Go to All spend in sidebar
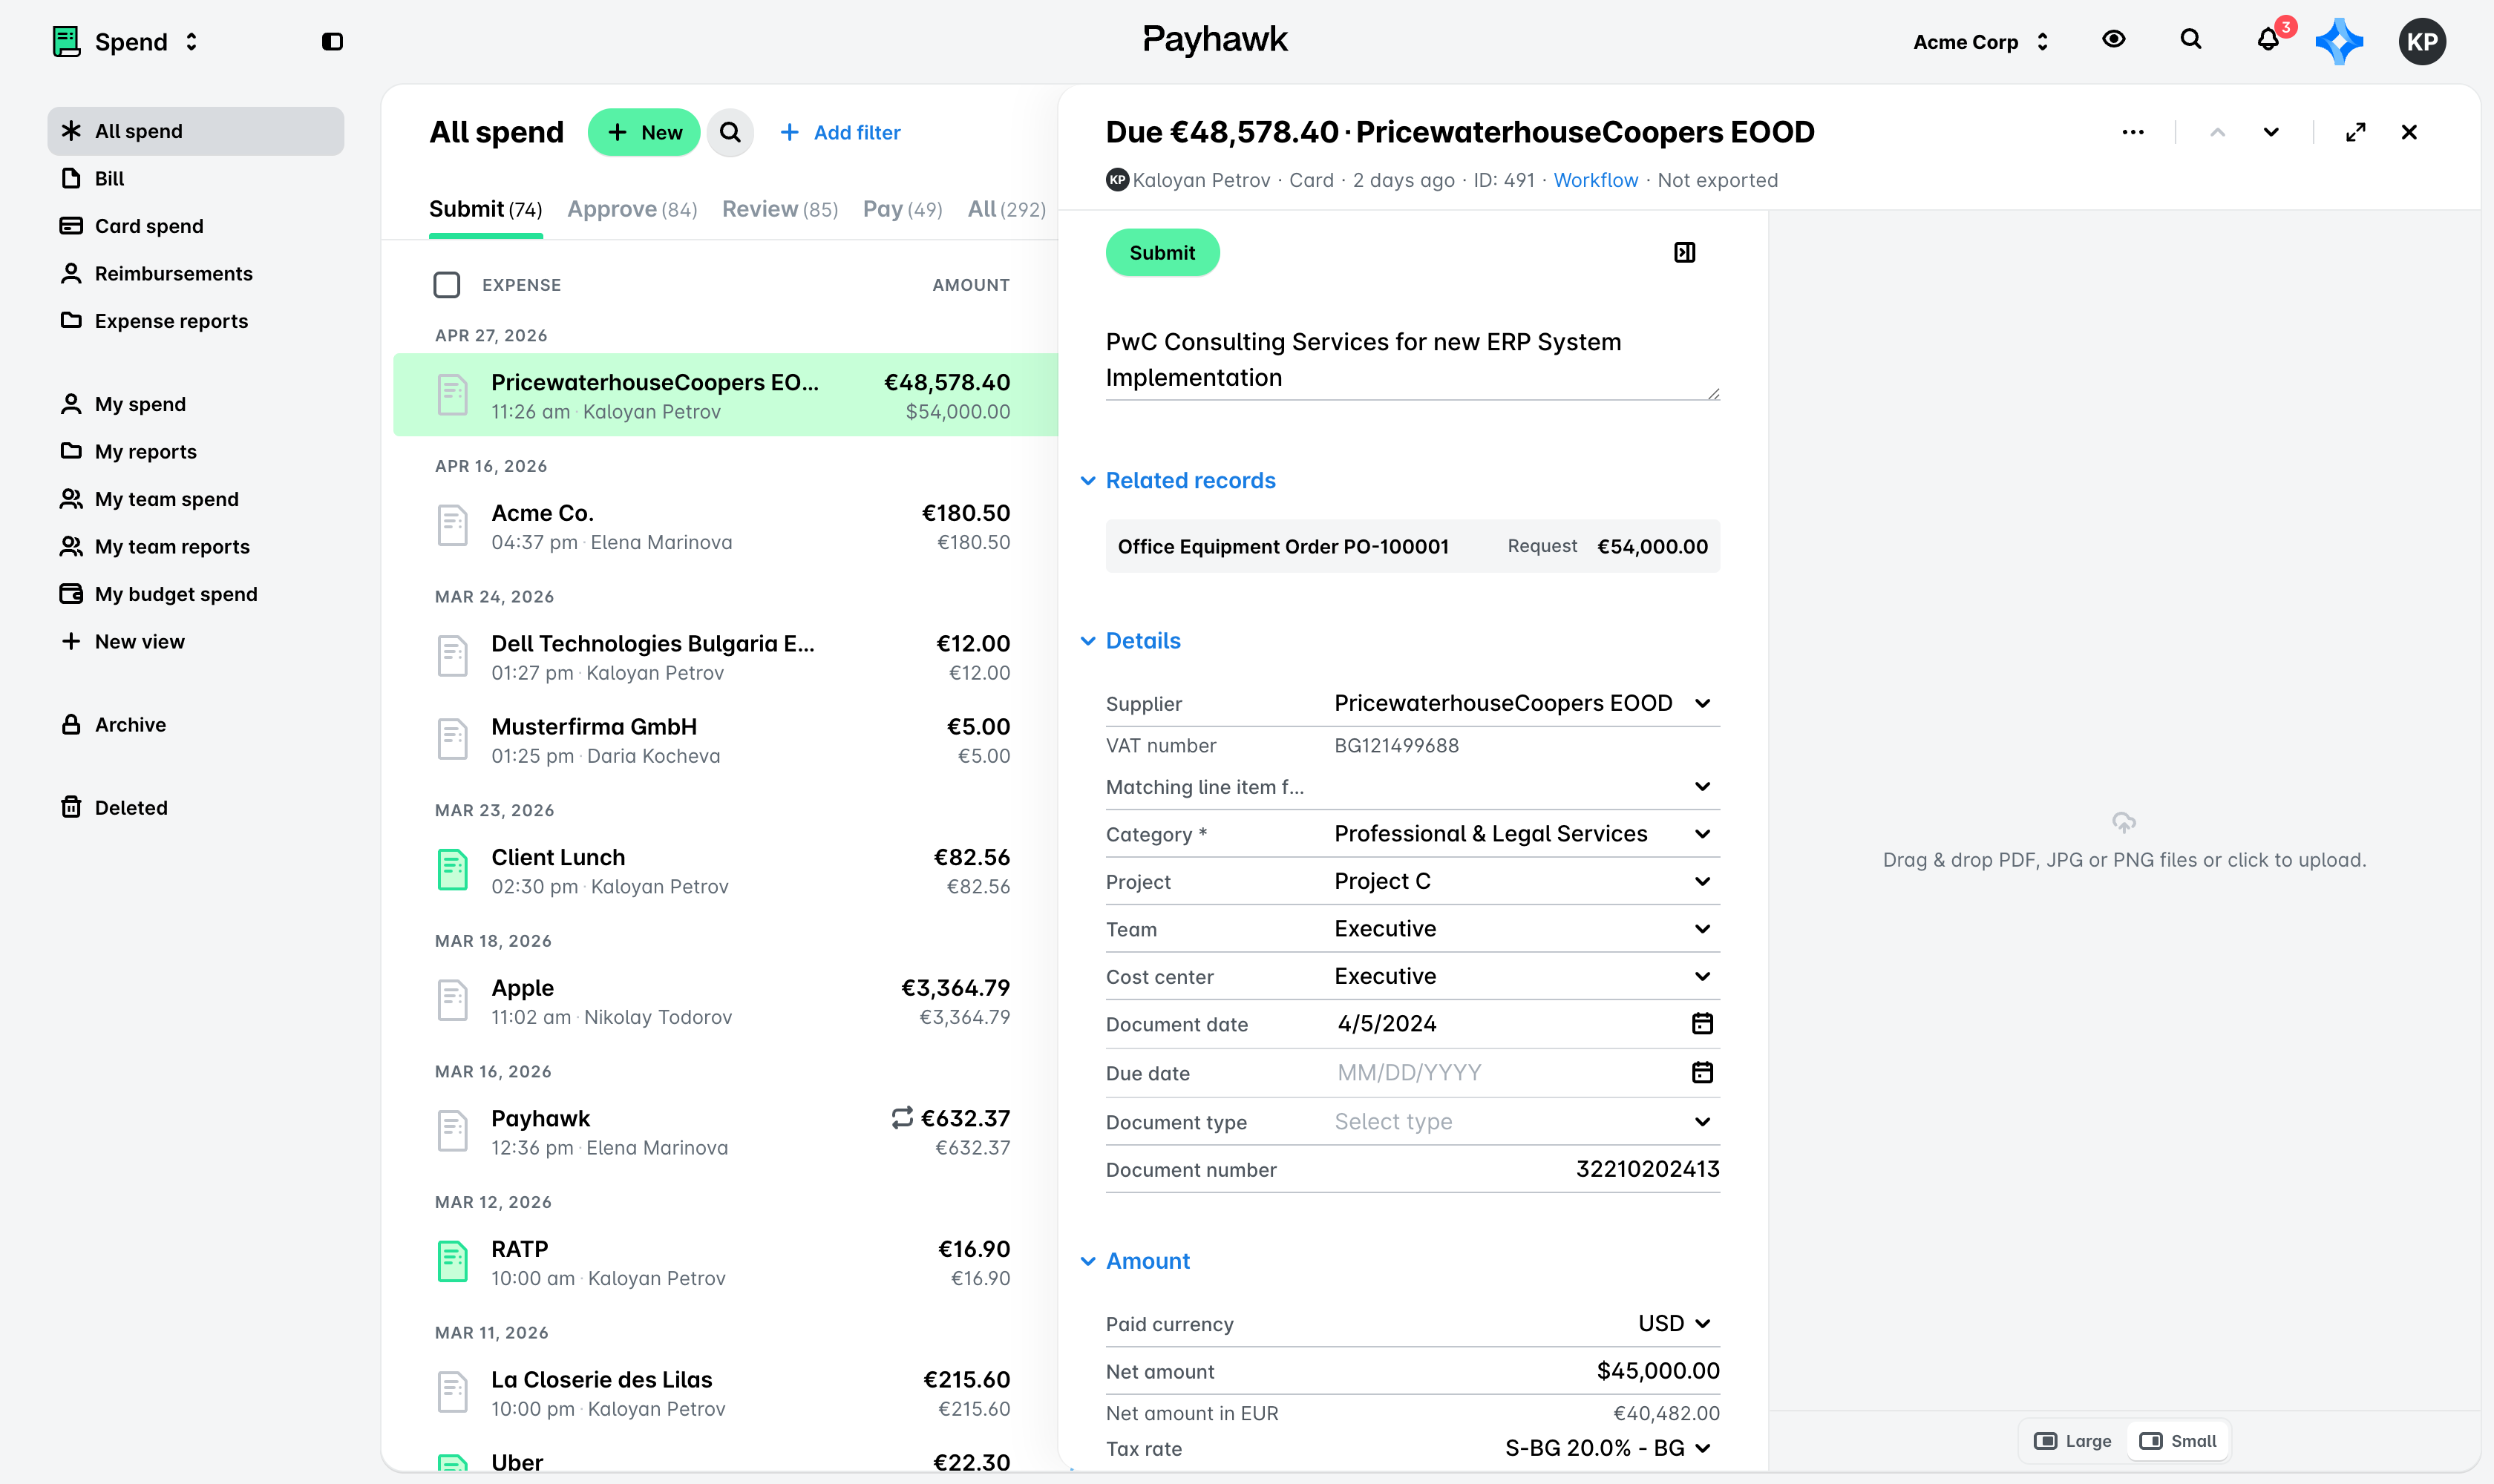The image size is (2494, 1484). coord(195,131)
